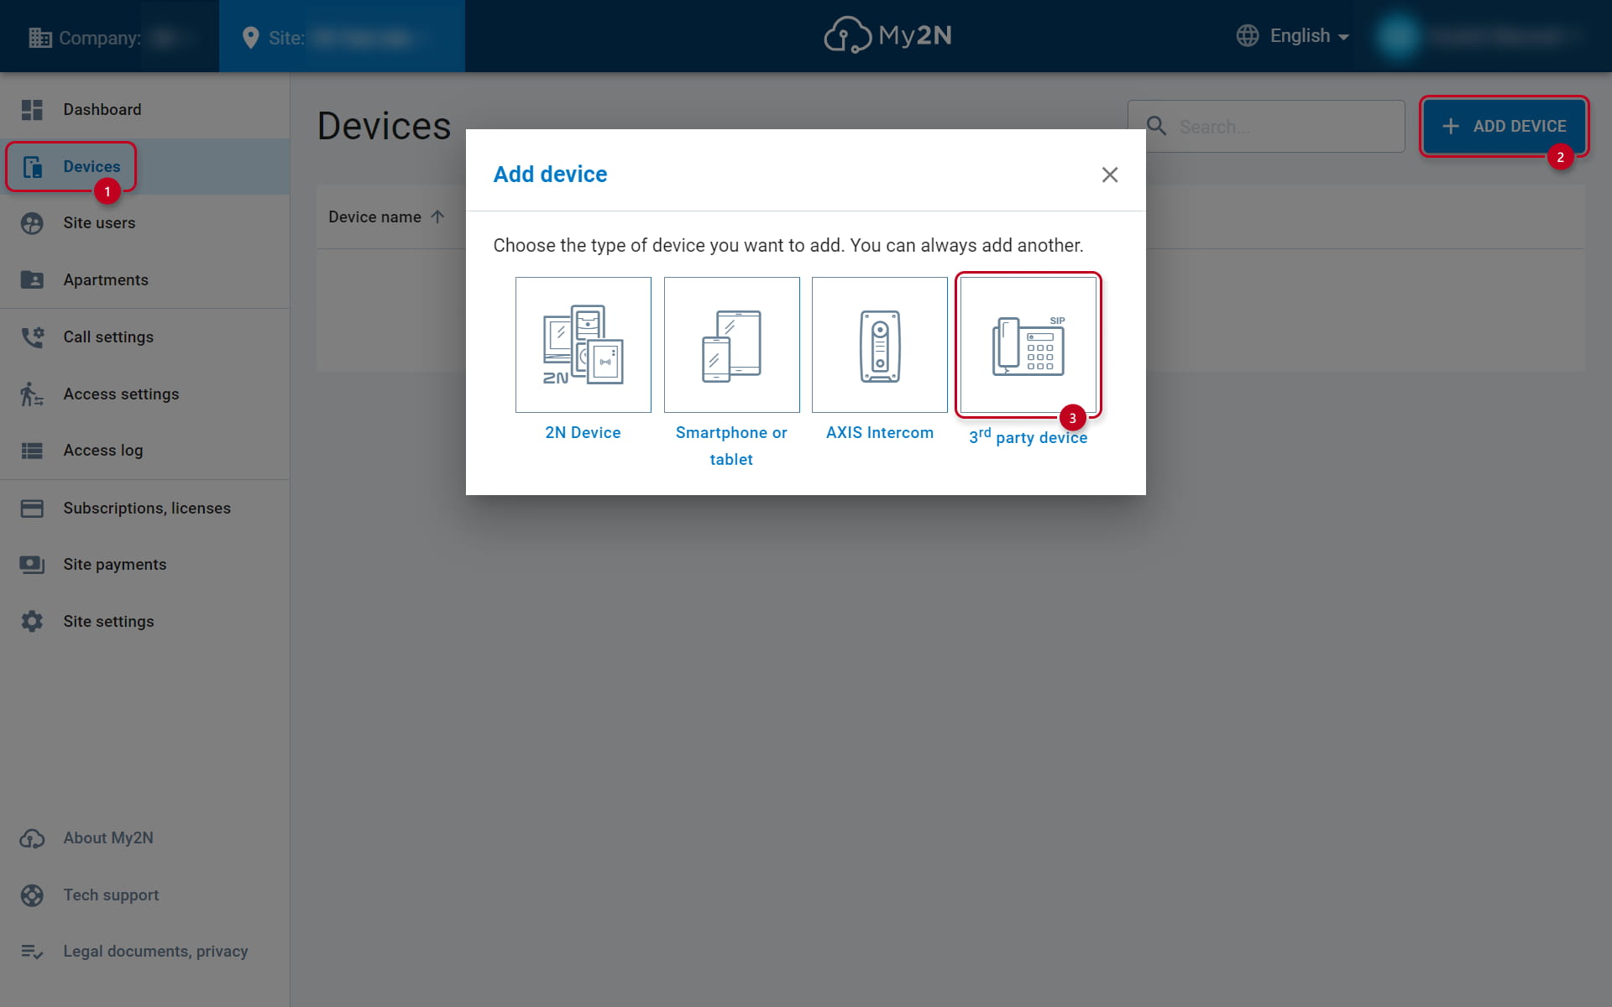
Task: Click the ADD DEVICE button
Action: (x=1504, y=126)
